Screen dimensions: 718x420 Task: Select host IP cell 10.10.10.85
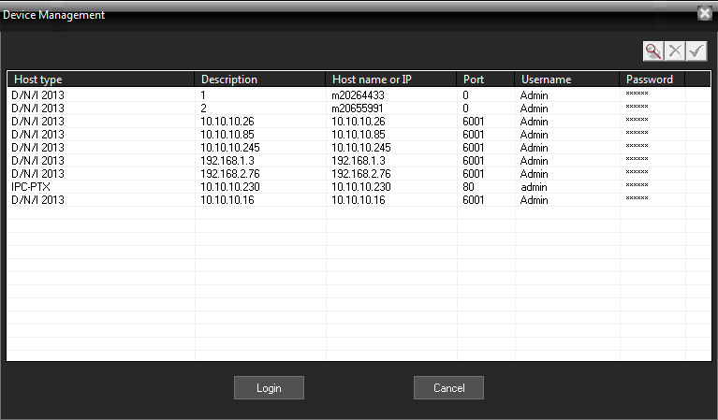tap(359, 135)
